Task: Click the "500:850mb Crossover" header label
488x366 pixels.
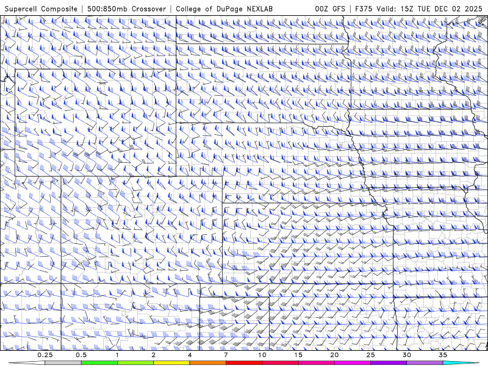Action: click(x=127, y=9)
